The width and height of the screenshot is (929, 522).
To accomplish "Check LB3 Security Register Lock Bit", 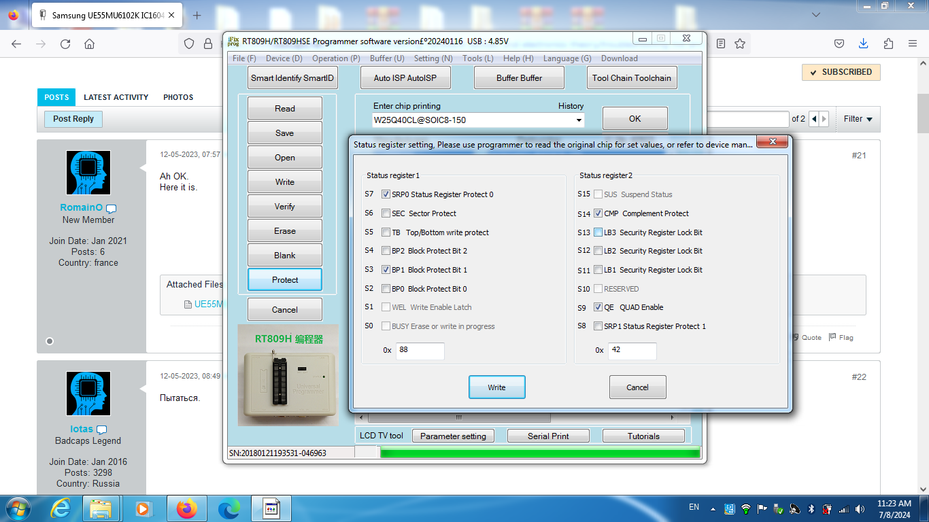I will [x=598, y=232].
